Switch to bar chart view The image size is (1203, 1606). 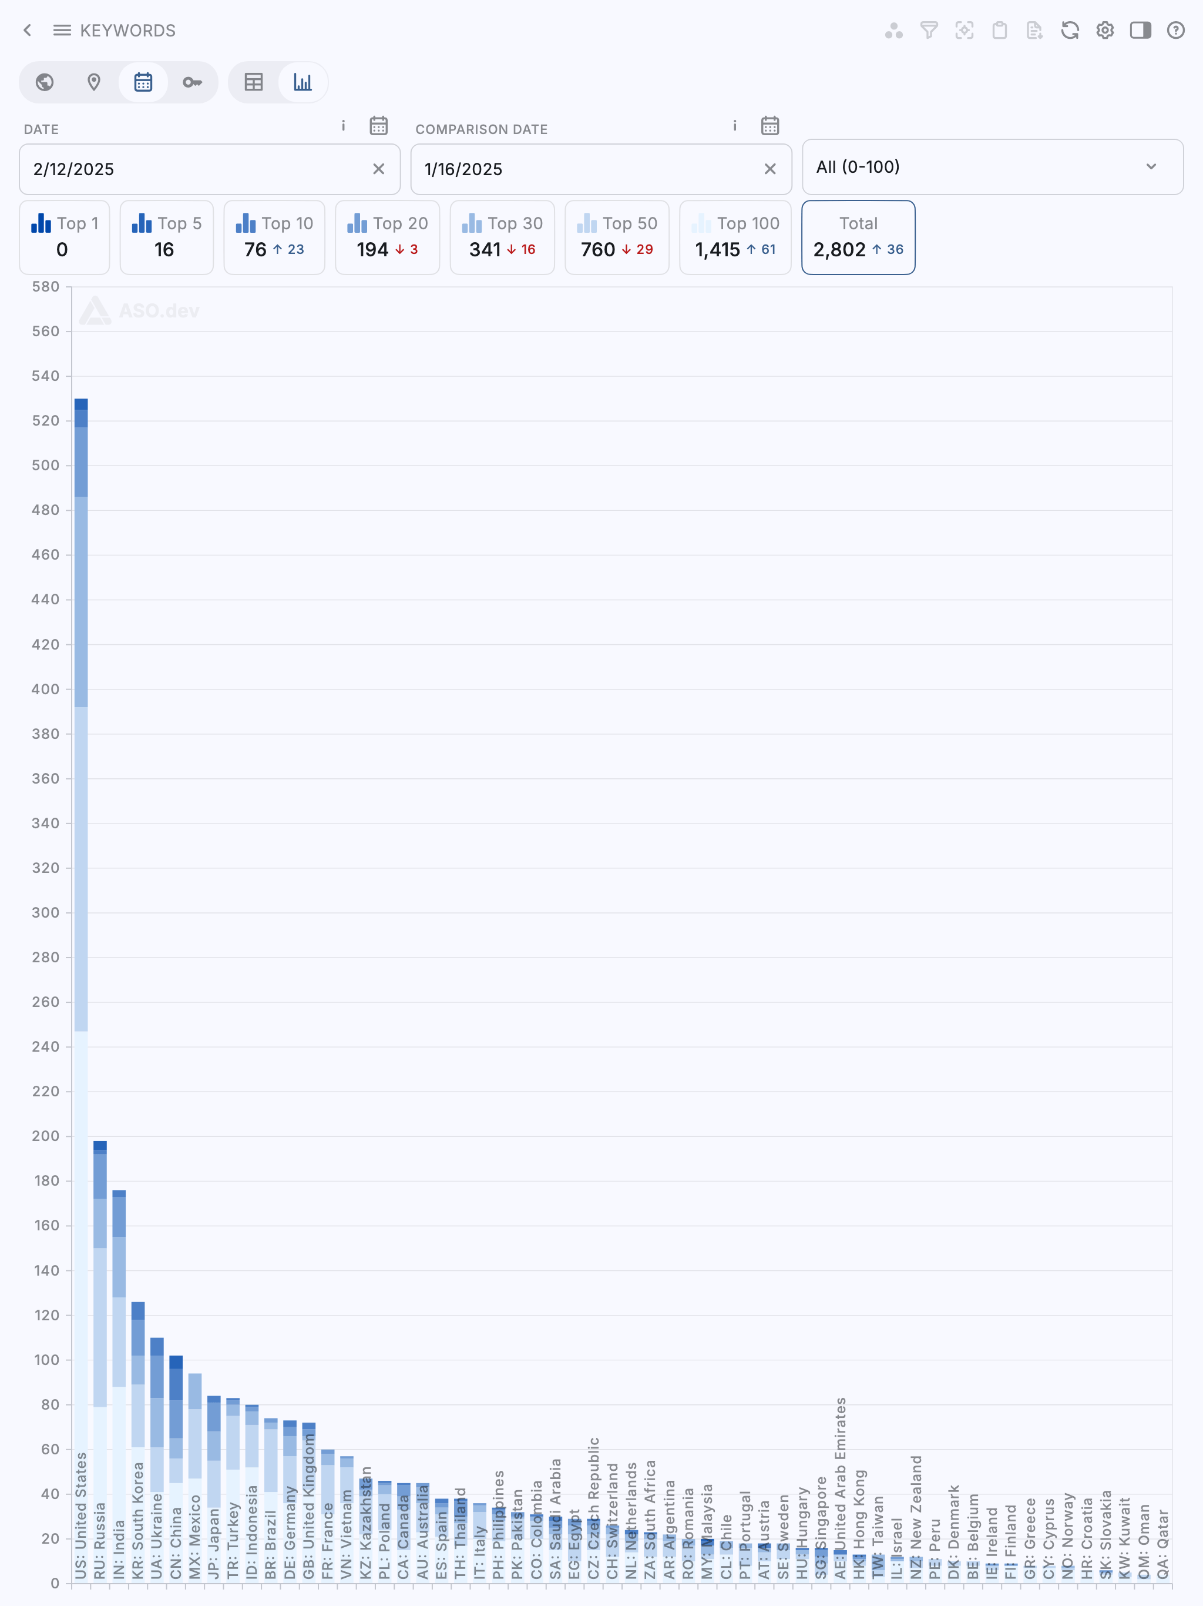pyautogui.click(x=303, y=83)
